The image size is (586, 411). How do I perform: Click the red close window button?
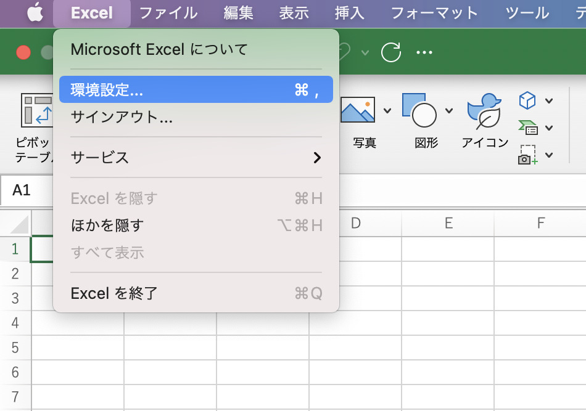coord(23,52)
